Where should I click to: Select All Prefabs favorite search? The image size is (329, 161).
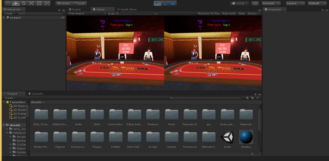coord(18,114)
